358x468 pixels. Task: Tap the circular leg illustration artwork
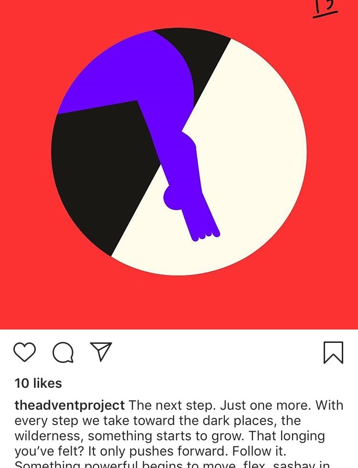click(x=179, y=151)
